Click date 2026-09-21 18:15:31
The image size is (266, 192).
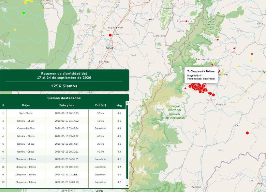(x=66, y=167)
